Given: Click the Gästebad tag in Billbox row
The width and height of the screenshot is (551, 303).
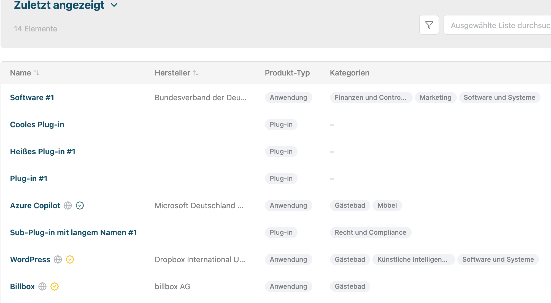Looking at the screenshot, I should point(350,286).
